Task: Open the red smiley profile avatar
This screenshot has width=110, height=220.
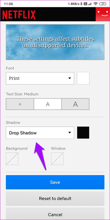Action: (103, 14)
